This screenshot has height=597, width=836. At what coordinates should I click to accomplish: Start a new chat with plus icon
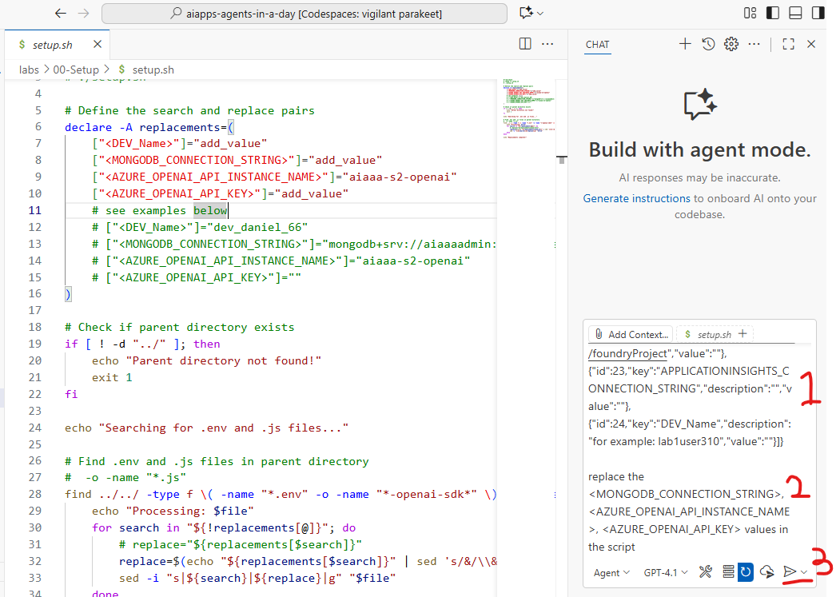(685, 45)
